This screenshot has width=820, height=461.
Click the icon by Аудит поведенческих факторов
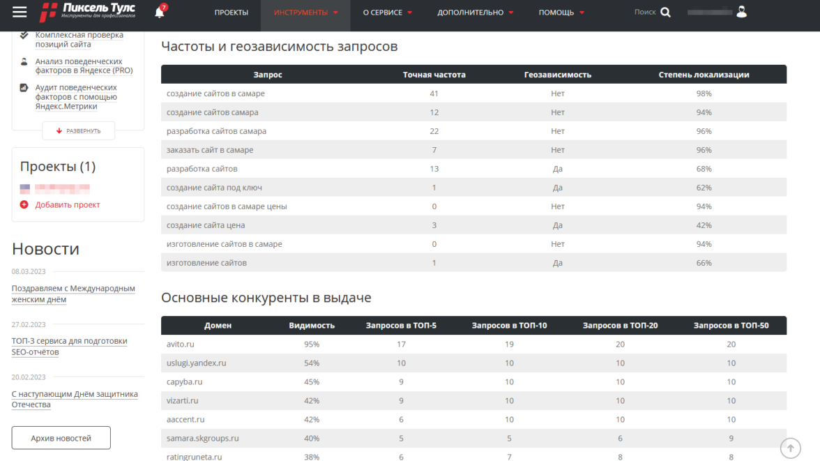[24, 88]
